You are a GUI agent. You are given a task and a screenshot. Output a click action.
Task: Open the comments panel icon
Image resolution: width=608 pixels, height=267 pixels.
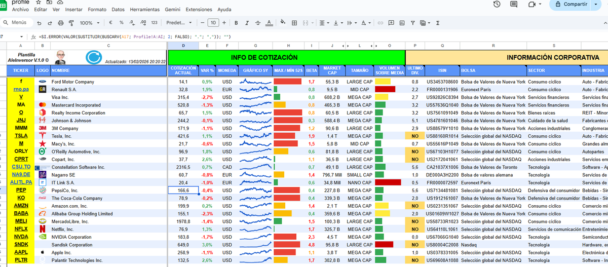(514, 5)
